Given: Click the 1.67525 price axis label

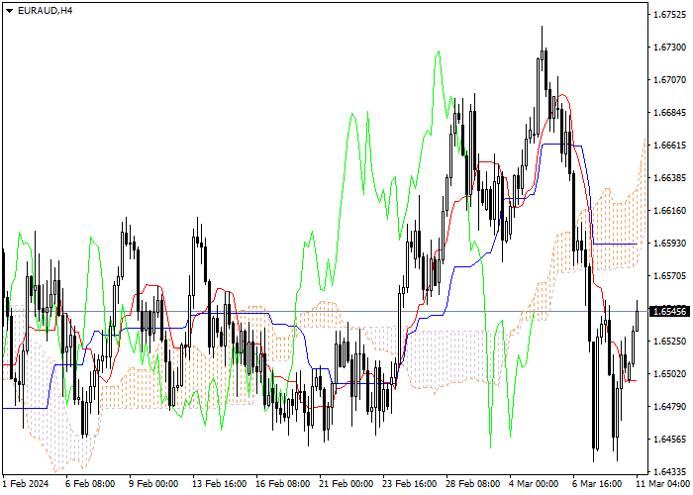Looking at the screenshot, I should (x=669, y=15).
